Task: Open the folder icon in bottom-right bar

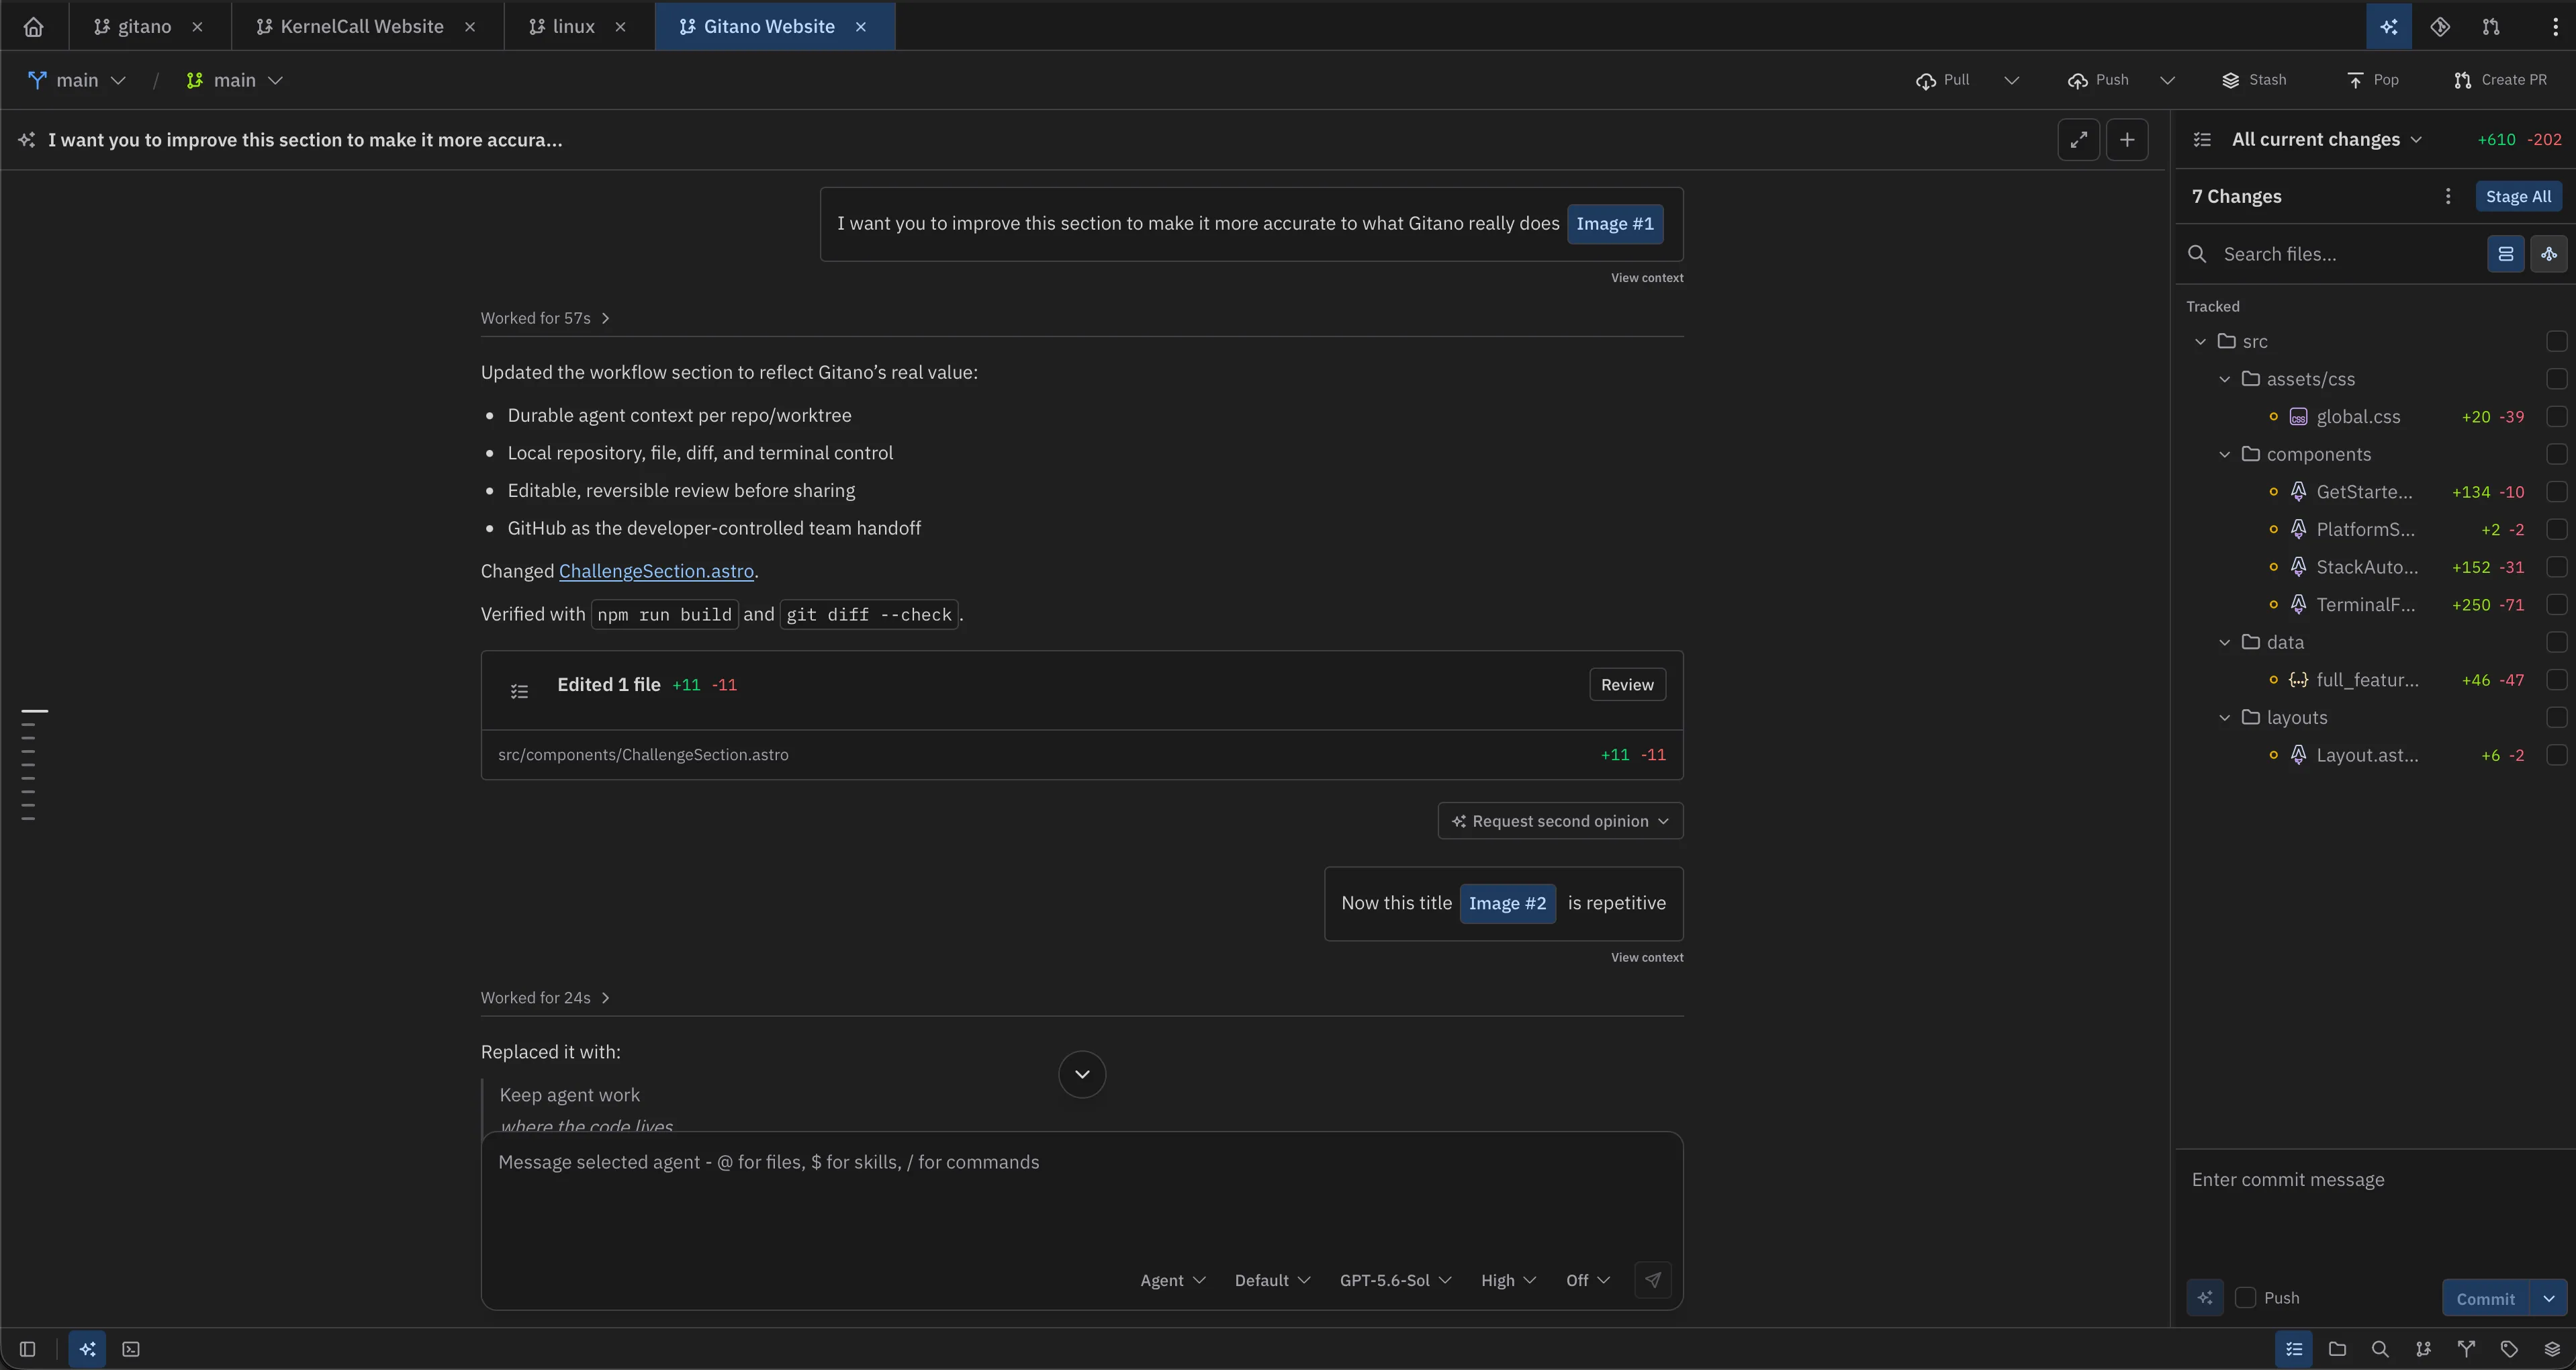Action: click(x=2337, y=1349)
